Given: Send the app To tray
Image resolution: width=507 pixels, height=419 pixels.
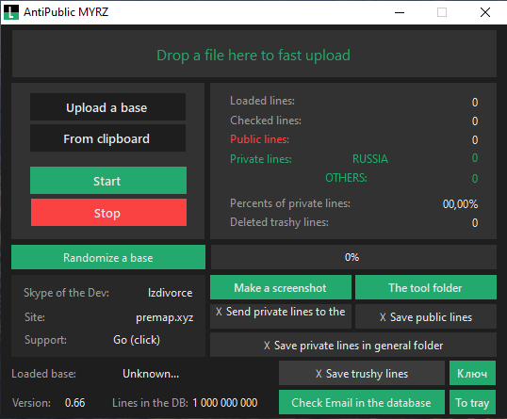Looking at the screenshot, I should (472, 402).
